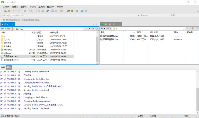Click the synchronize arrows toolbar icon

[x=47, y=11]
